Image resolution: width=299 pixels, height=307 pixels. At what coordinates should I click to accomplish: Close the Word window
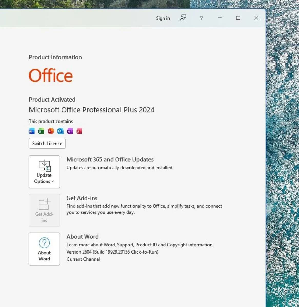click(256, 18)
